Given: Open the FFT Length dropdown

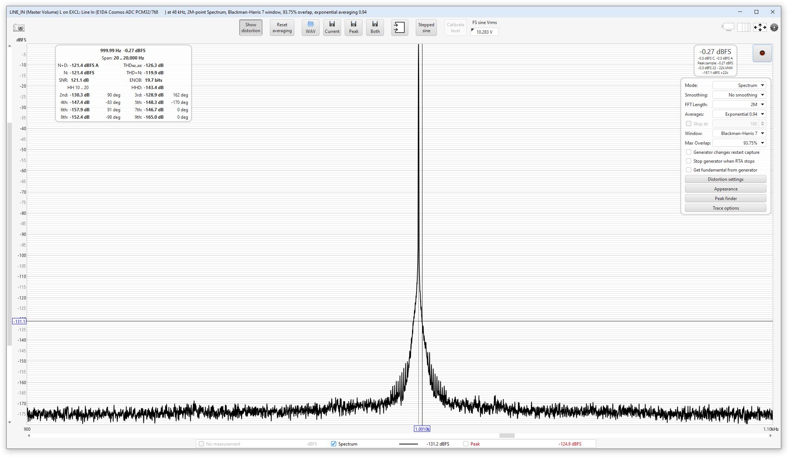Looking at the screenshot, I should click(x=739, y=105).
